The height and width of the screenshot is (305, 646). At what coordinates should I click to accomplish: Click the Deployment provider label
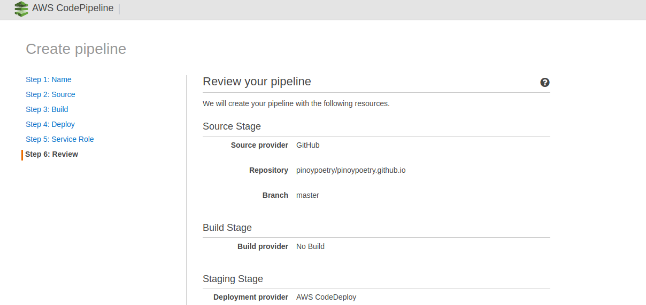point(251,297)
